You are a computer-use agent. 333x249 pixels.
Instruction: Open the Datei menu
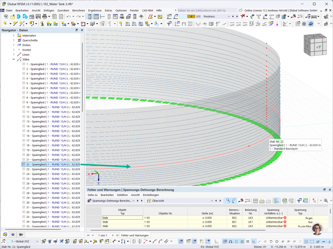9,10
